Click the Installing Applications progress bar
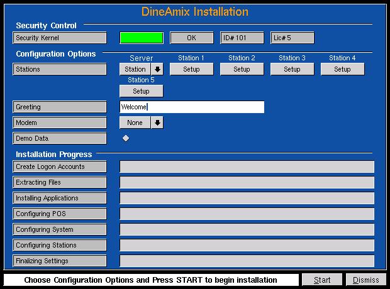Viewport: 390px width, 289px height. tap(247, 198)
